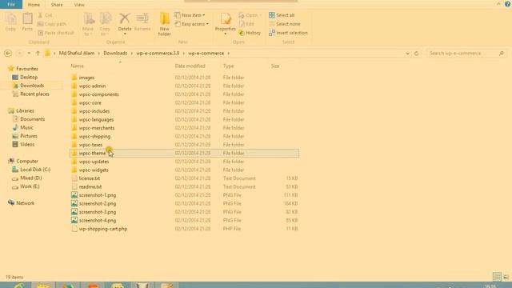The height and width of the screenshot is (288, 512).
Task: Click the History ribbon icon
Action: [250, 33]
